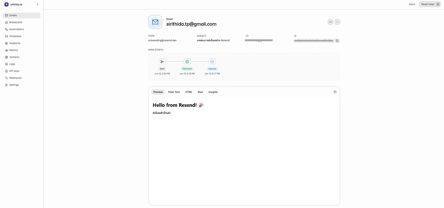Open Audience in sidebar
Screen dimensions: 444x208
click(x=15, y=43)
